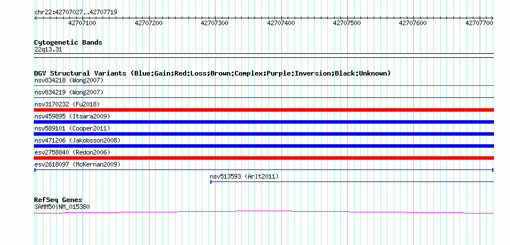This screenshot has width=510, height=245.
Task: Click ruler tick label 42707100
Action: click(x=83, y=23)
